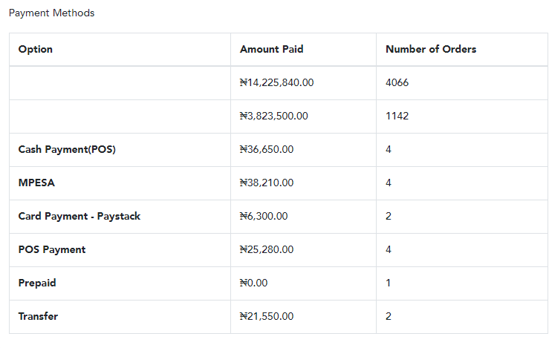Click the MPESA option label
This screenshot has width=549, height=348.
(x=37, y=183)
